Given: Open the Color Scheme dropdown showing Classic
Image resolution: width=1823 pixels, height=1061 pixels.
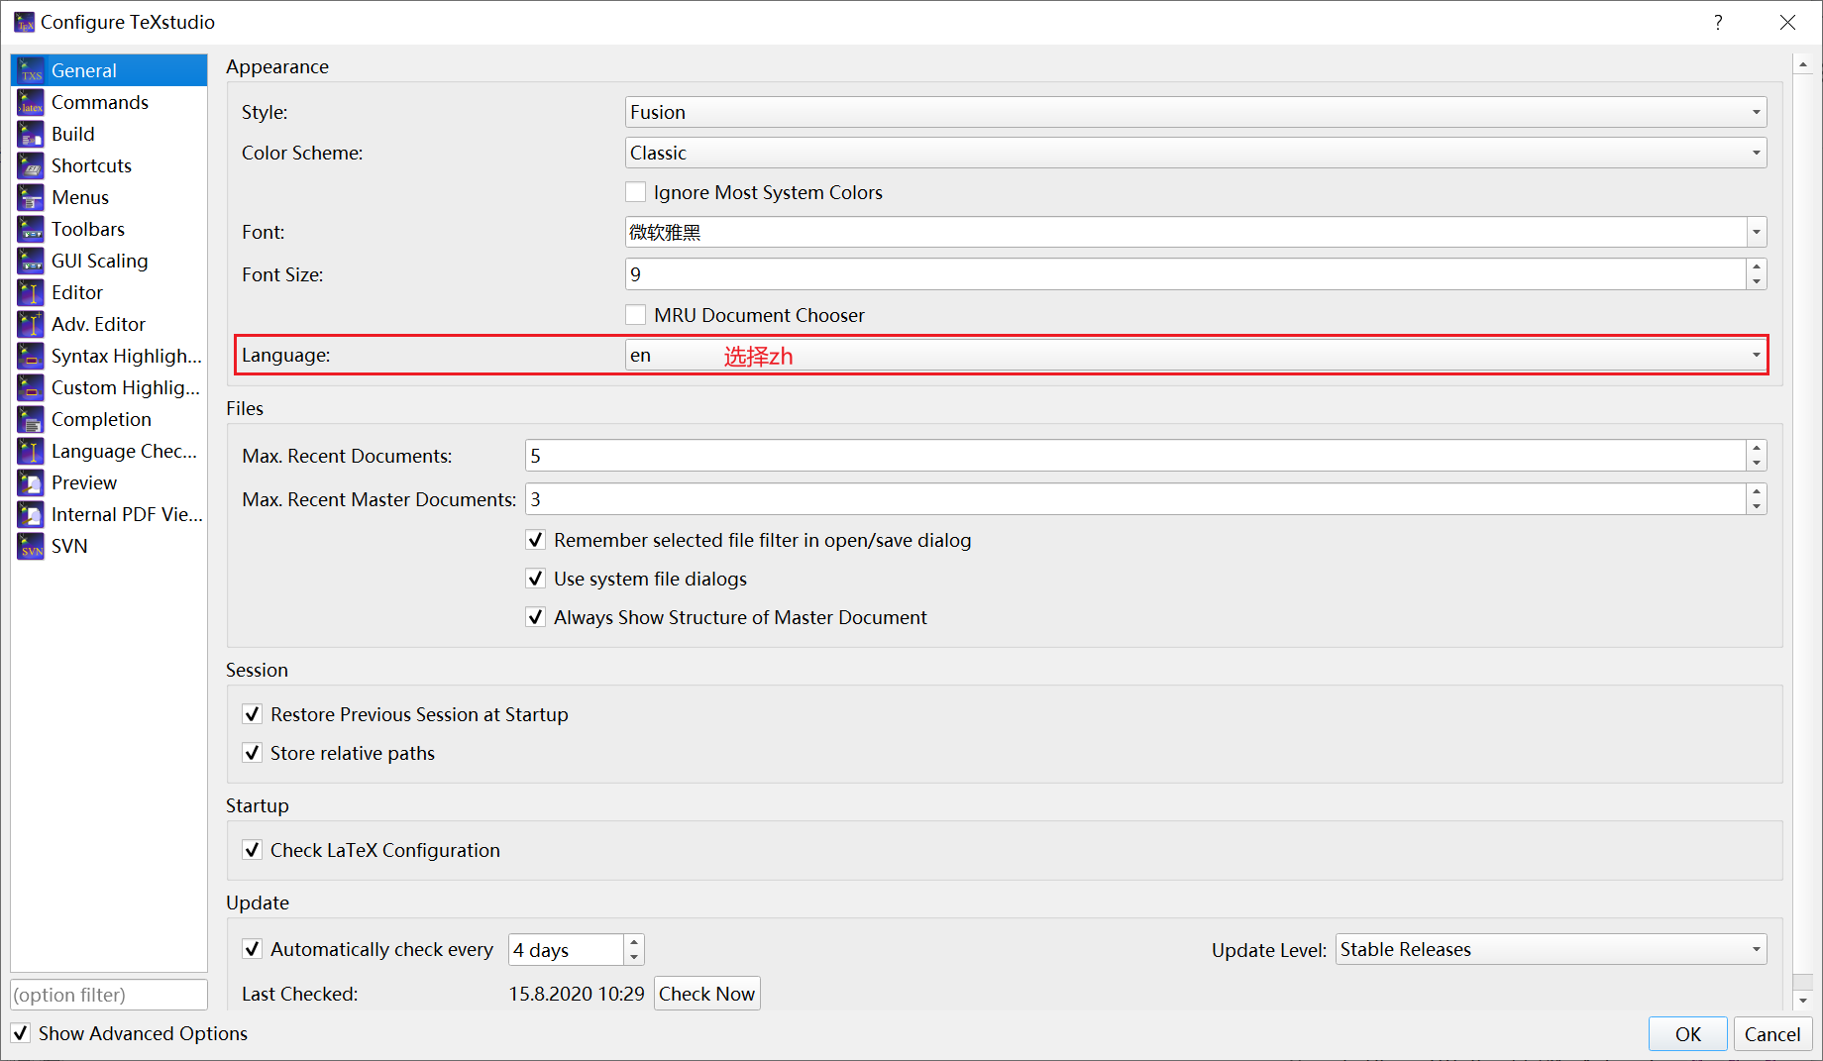Looking at the screenshot, I should point(1196,153).
